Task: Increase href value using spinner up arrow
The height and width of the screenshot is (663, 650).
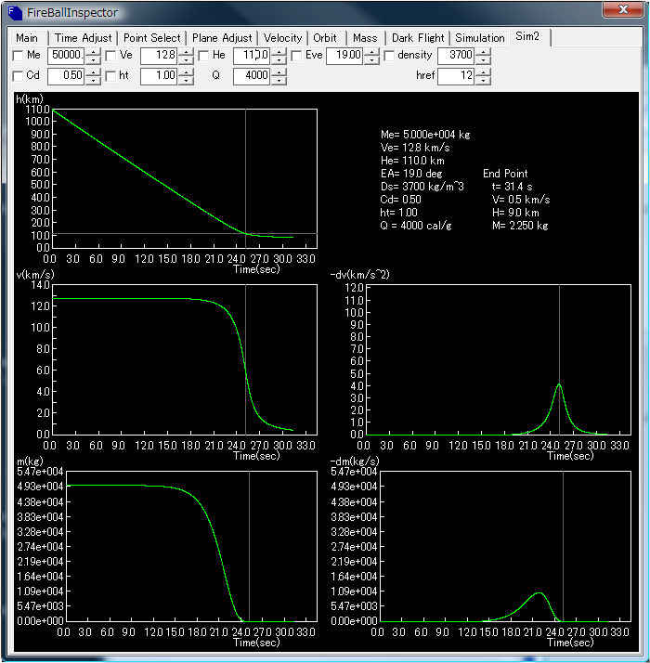Action: [x=483, y=72]
